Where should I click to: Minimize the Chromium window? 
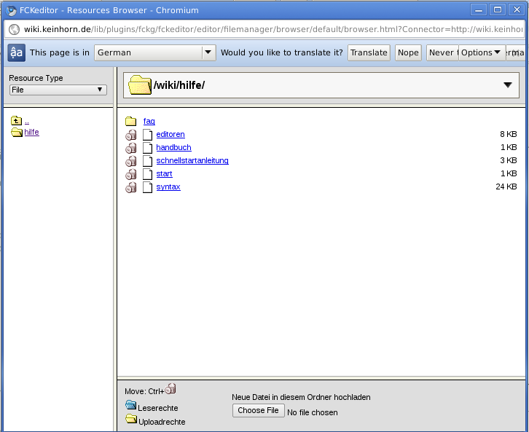(x=479, y=9)
